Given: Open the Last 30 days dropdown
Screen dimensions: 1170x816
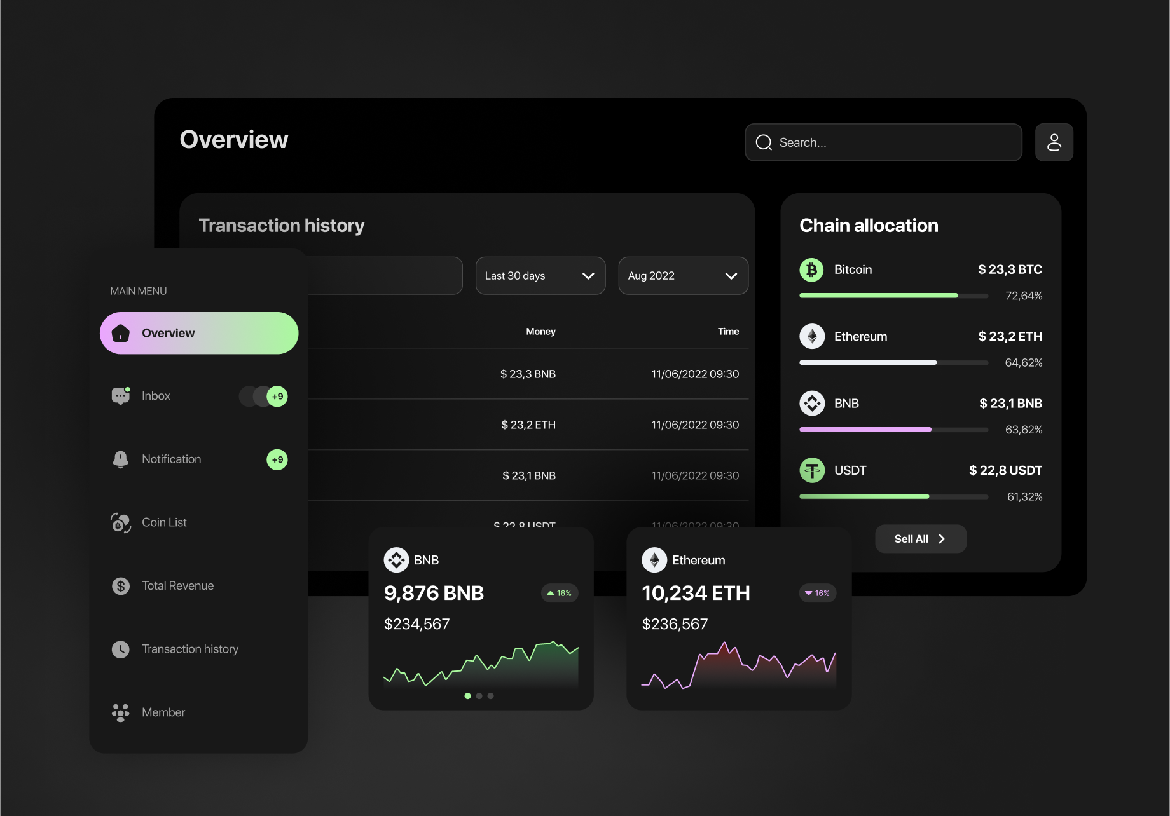Looking at the screenshot, I should pos(540,276).
